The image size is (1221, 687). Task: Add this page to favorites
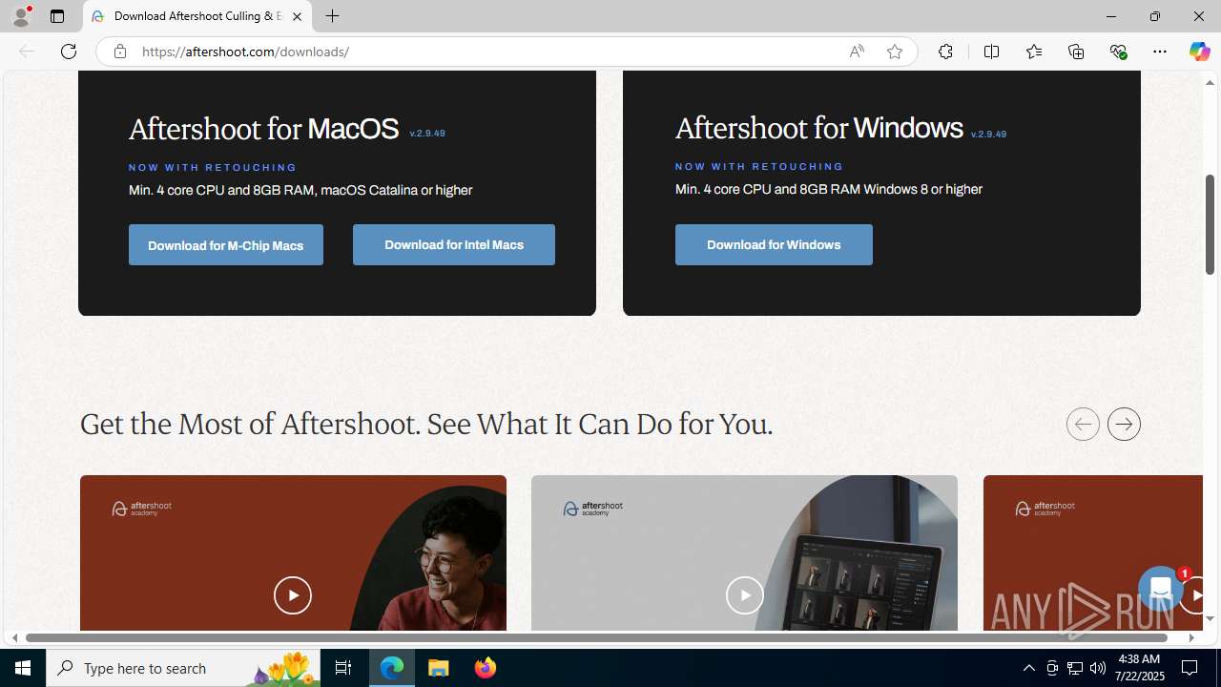pos(895,52)
